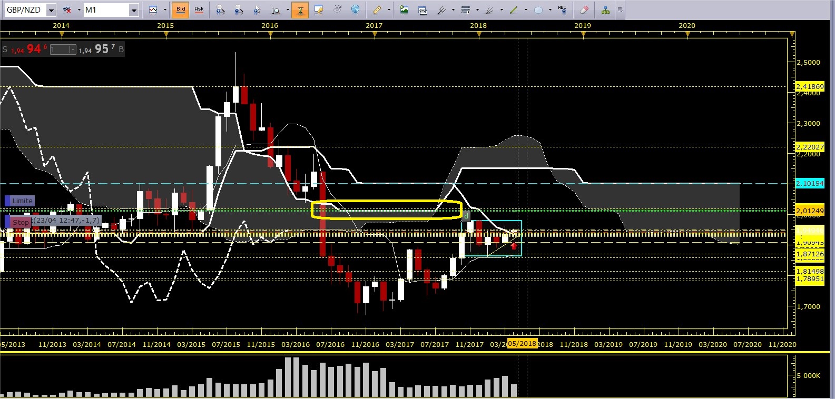
Task: Click the zoom out magnifier icon
Action: coord(239,10)
